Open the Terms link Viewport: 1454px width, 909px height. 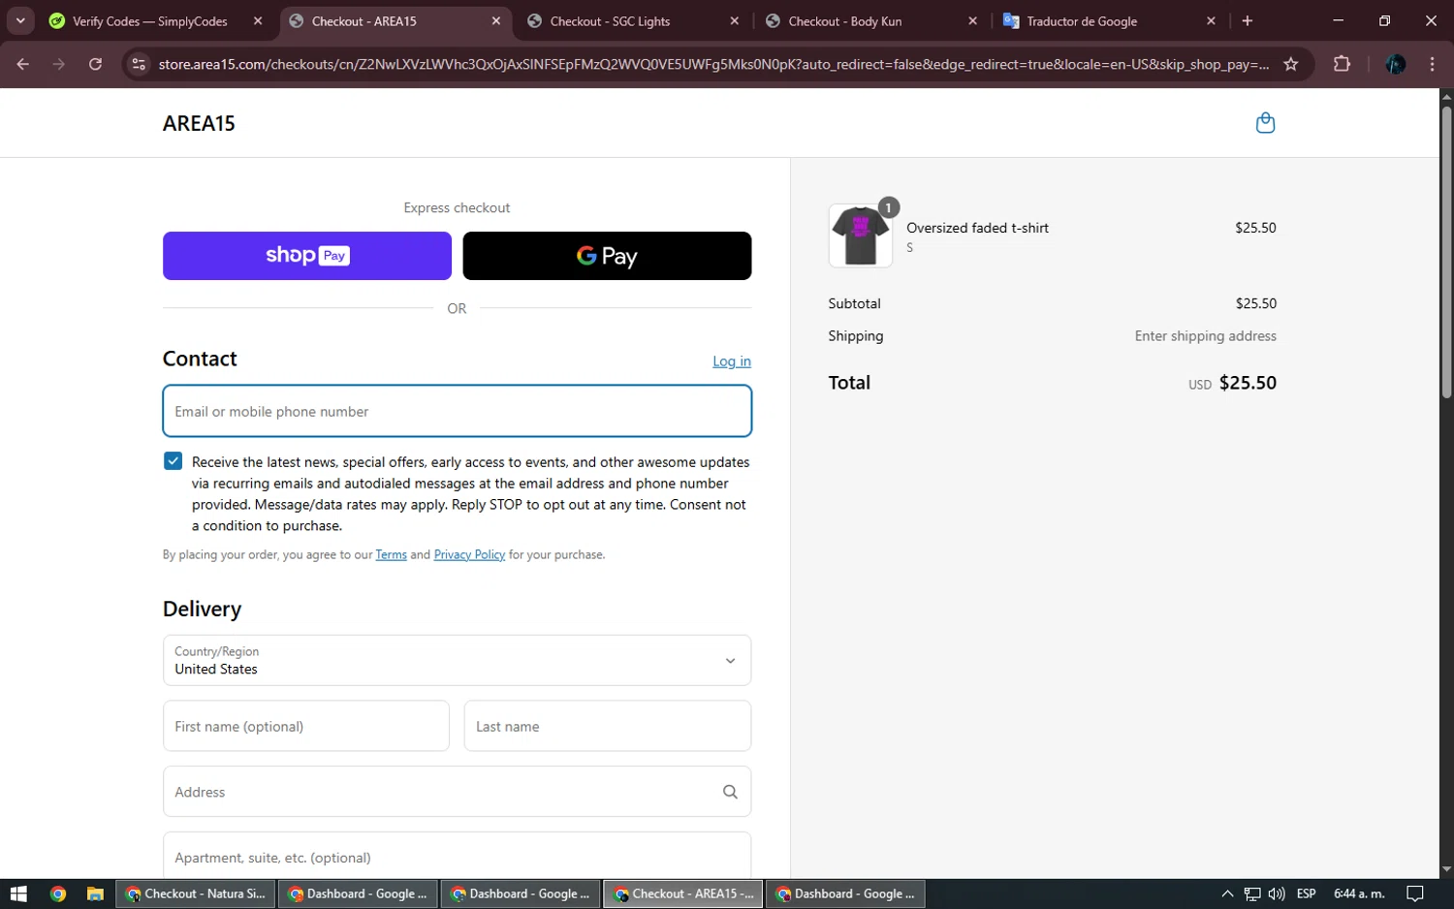391,554
